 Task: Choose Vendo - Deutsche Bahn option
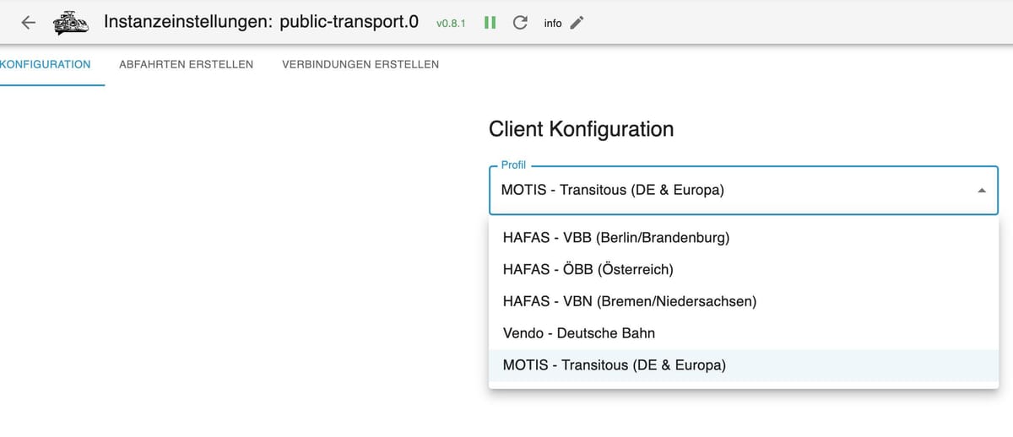[744, 333]
